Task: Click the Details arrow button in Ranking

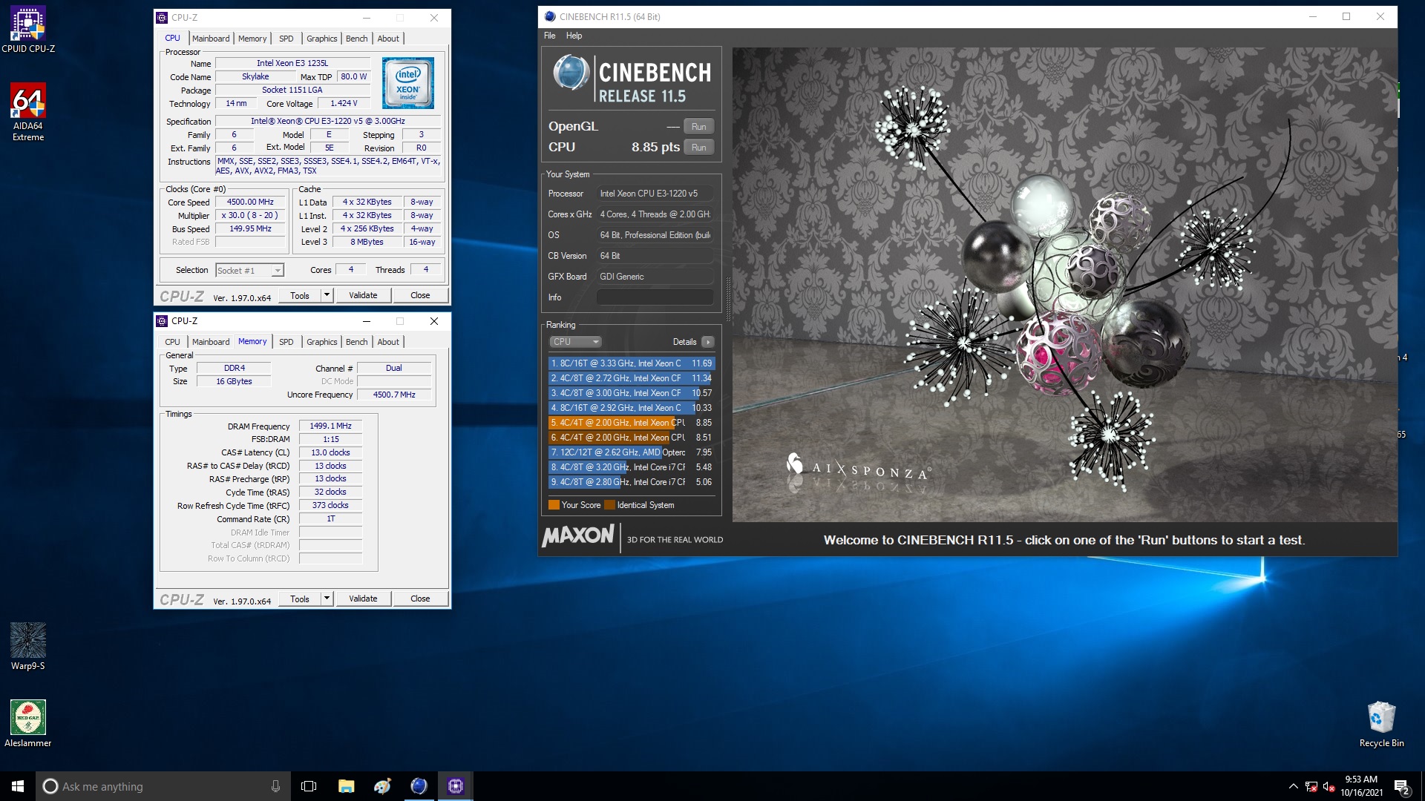Action: (707, 342)
